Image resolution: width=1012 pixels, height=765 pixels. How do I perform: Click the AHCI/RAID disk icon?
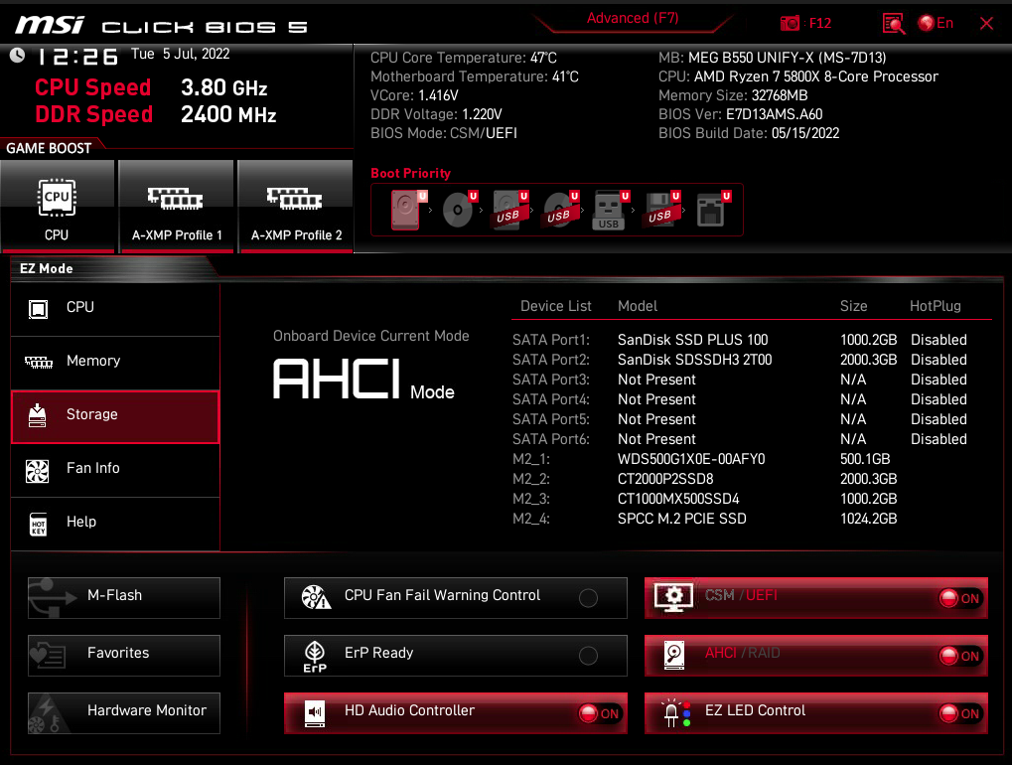(673, 656)
